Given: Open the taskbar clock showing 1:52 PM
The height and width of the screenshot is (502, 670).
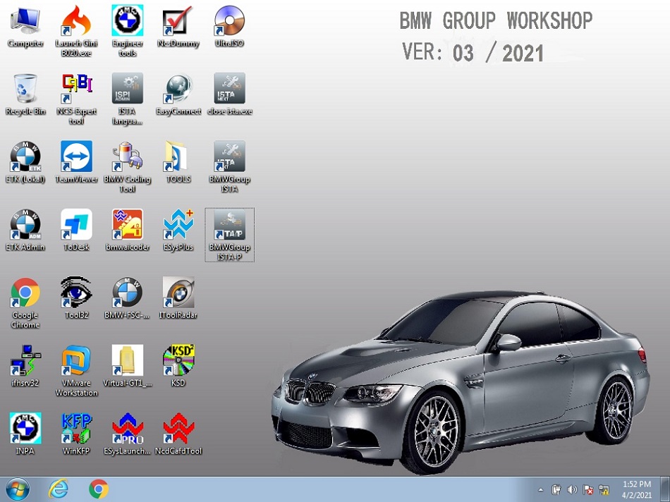Looking at the screenshot, I should tap(636, 489).
